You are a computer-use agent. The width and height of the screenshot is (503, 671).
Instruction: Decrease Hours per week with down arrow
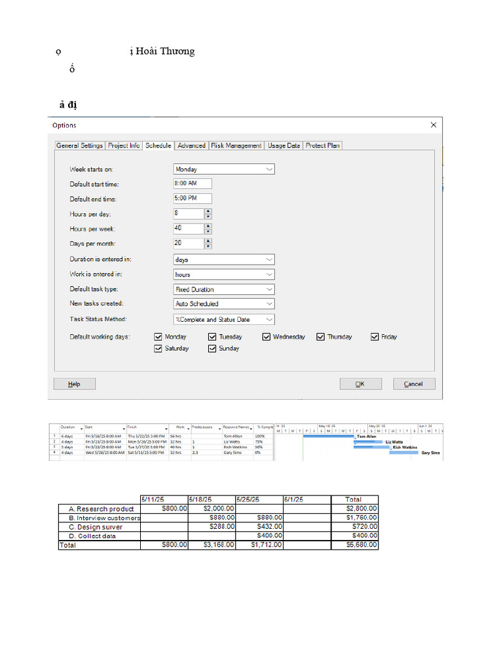[208, 231]
